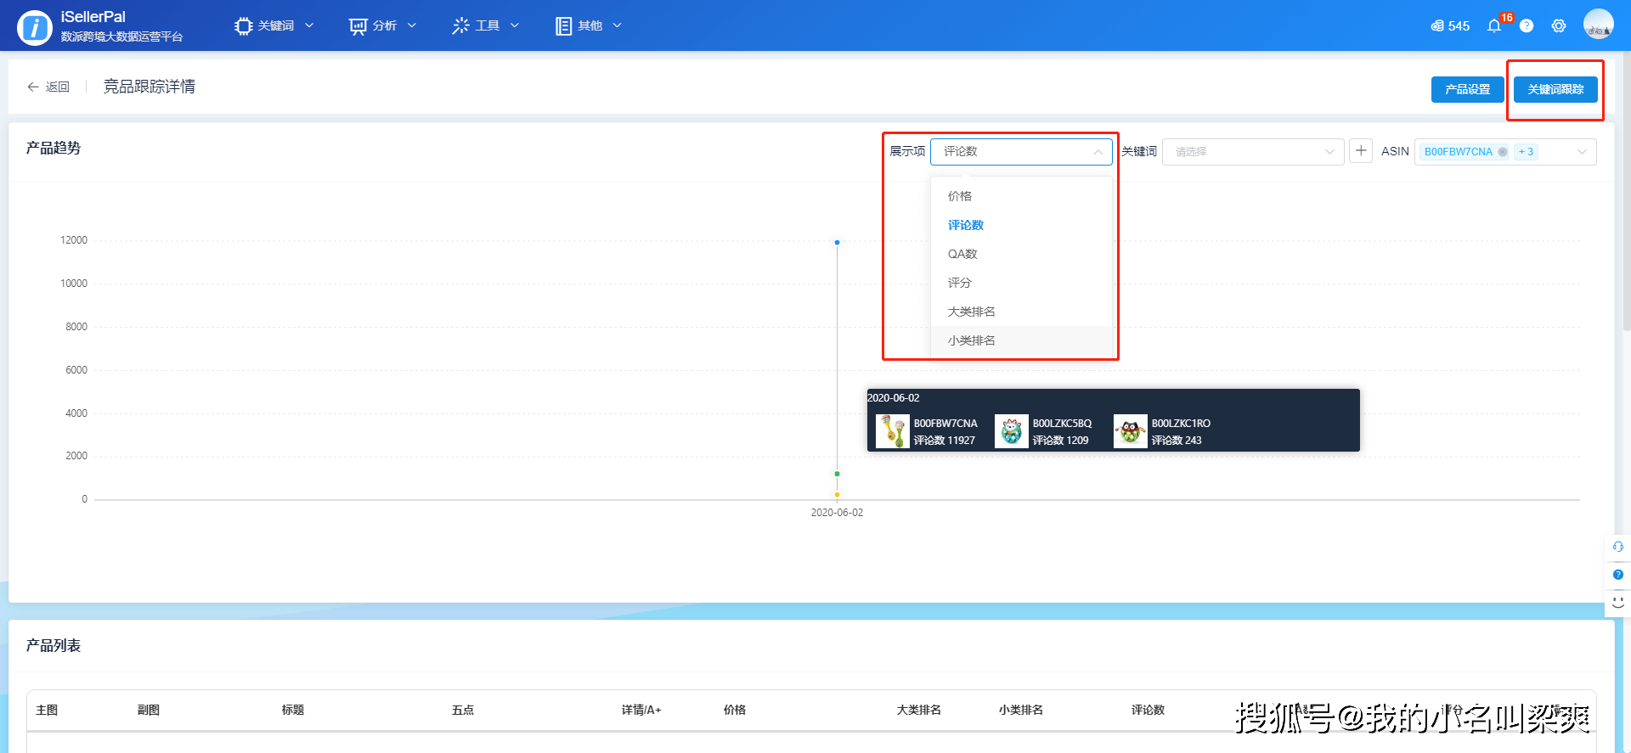The image size is (1631, 753).
Task: Click the 产品设置 button
Action: pos(1467,89)
